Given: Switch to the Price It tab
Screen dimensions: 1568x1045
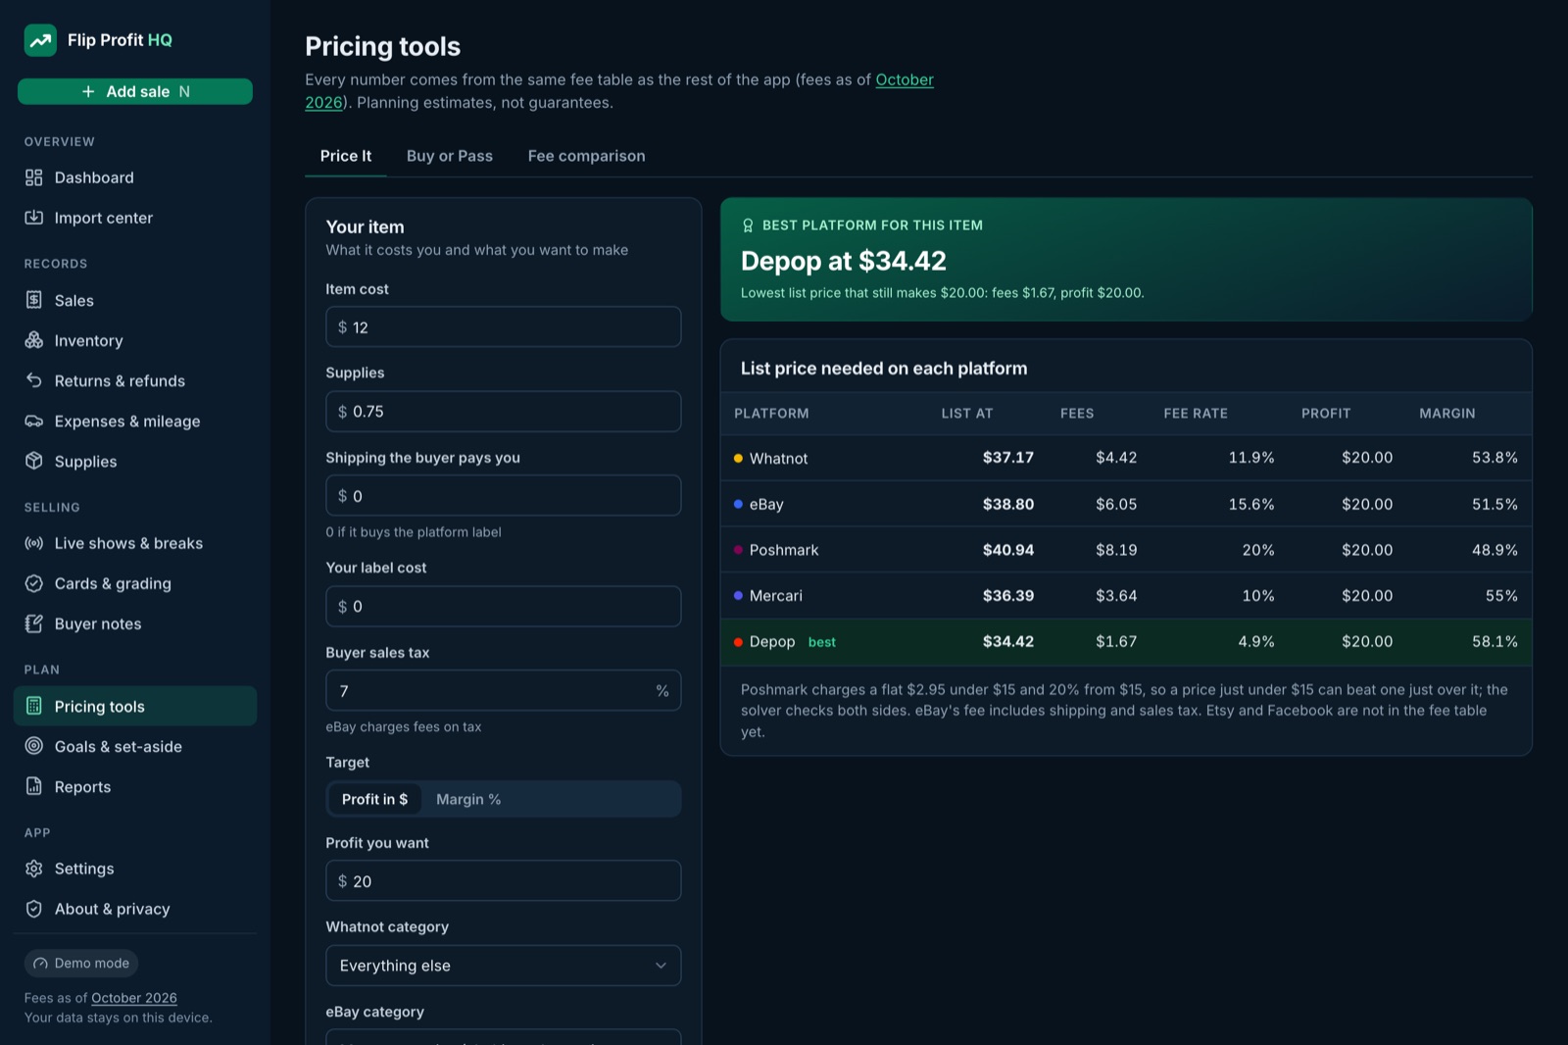Looking at the screenshot, I should (x=346, y=156).
